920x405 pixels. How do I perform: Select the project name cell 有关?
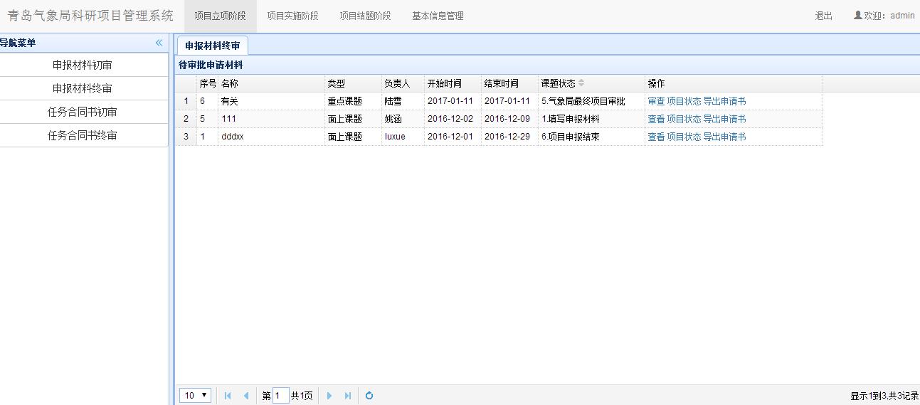pos(271,101)
